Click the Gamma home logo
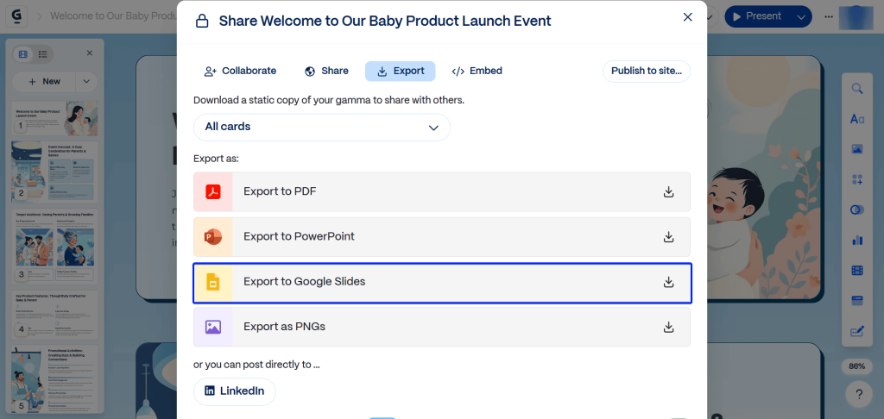The width and height of the screenshot is (884, 419). click(x=17, y=16)
